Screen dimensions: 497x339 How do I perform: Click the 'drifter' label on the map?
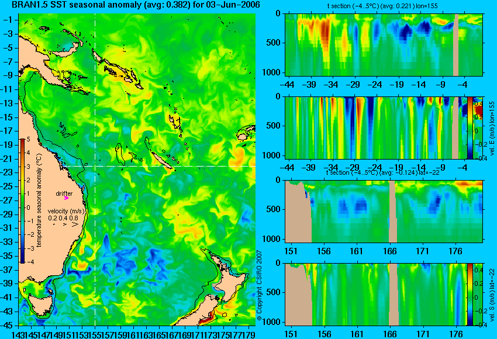64,193
